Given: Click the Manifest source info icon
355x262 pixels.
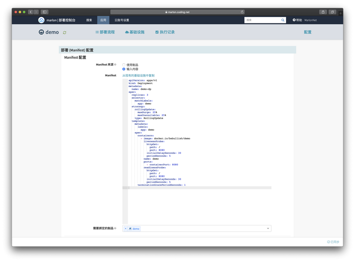Looking at the screenshot, I should coord(115,65).
